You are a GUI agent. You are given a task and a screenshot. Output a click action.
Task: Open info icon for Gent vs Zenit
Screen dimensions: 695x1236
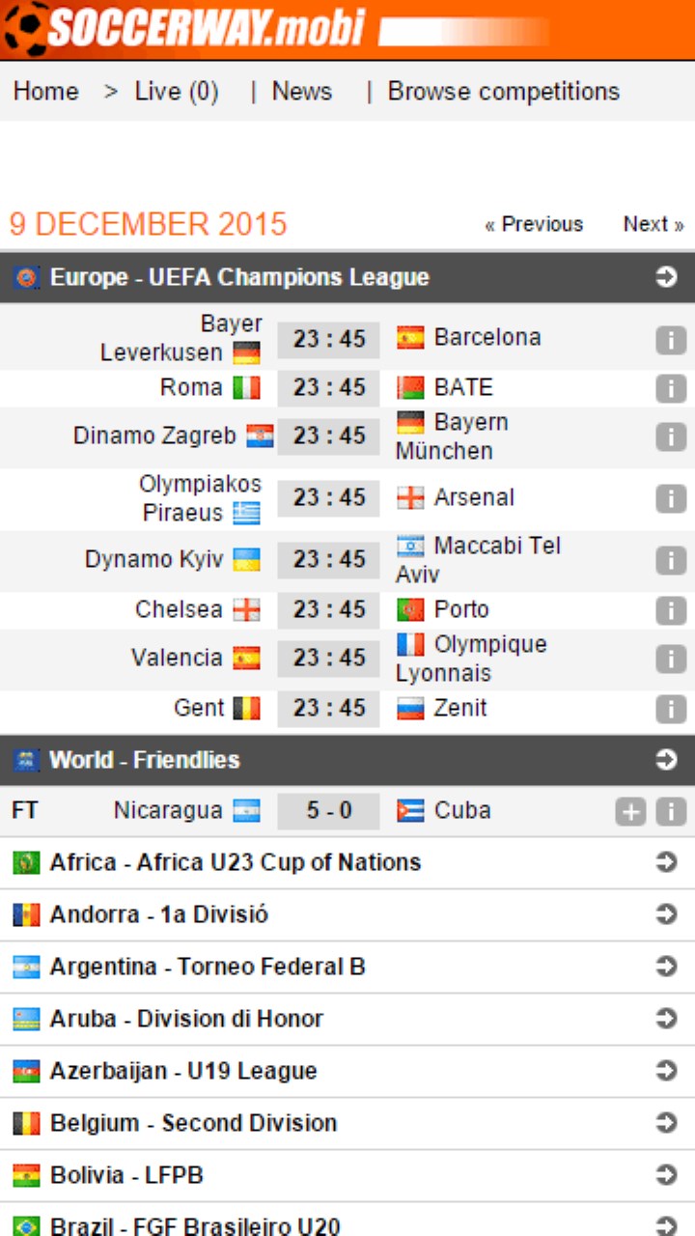click(x=670, y=709)
